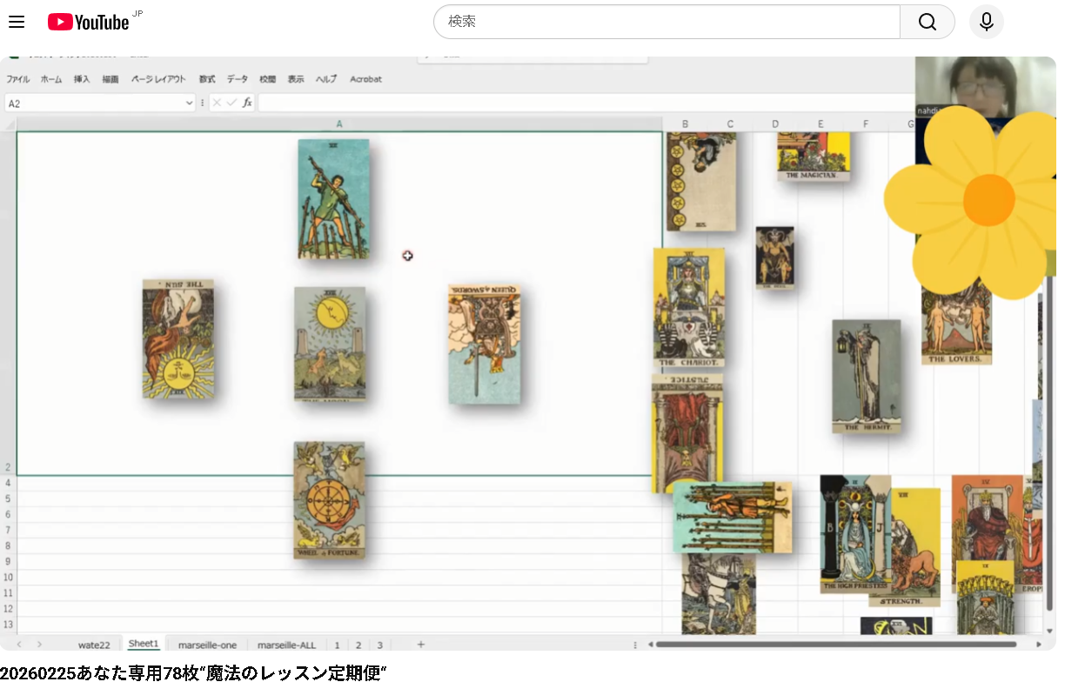
Task: Switch to the wate22 sheet tab
Action: pos(94,645)
